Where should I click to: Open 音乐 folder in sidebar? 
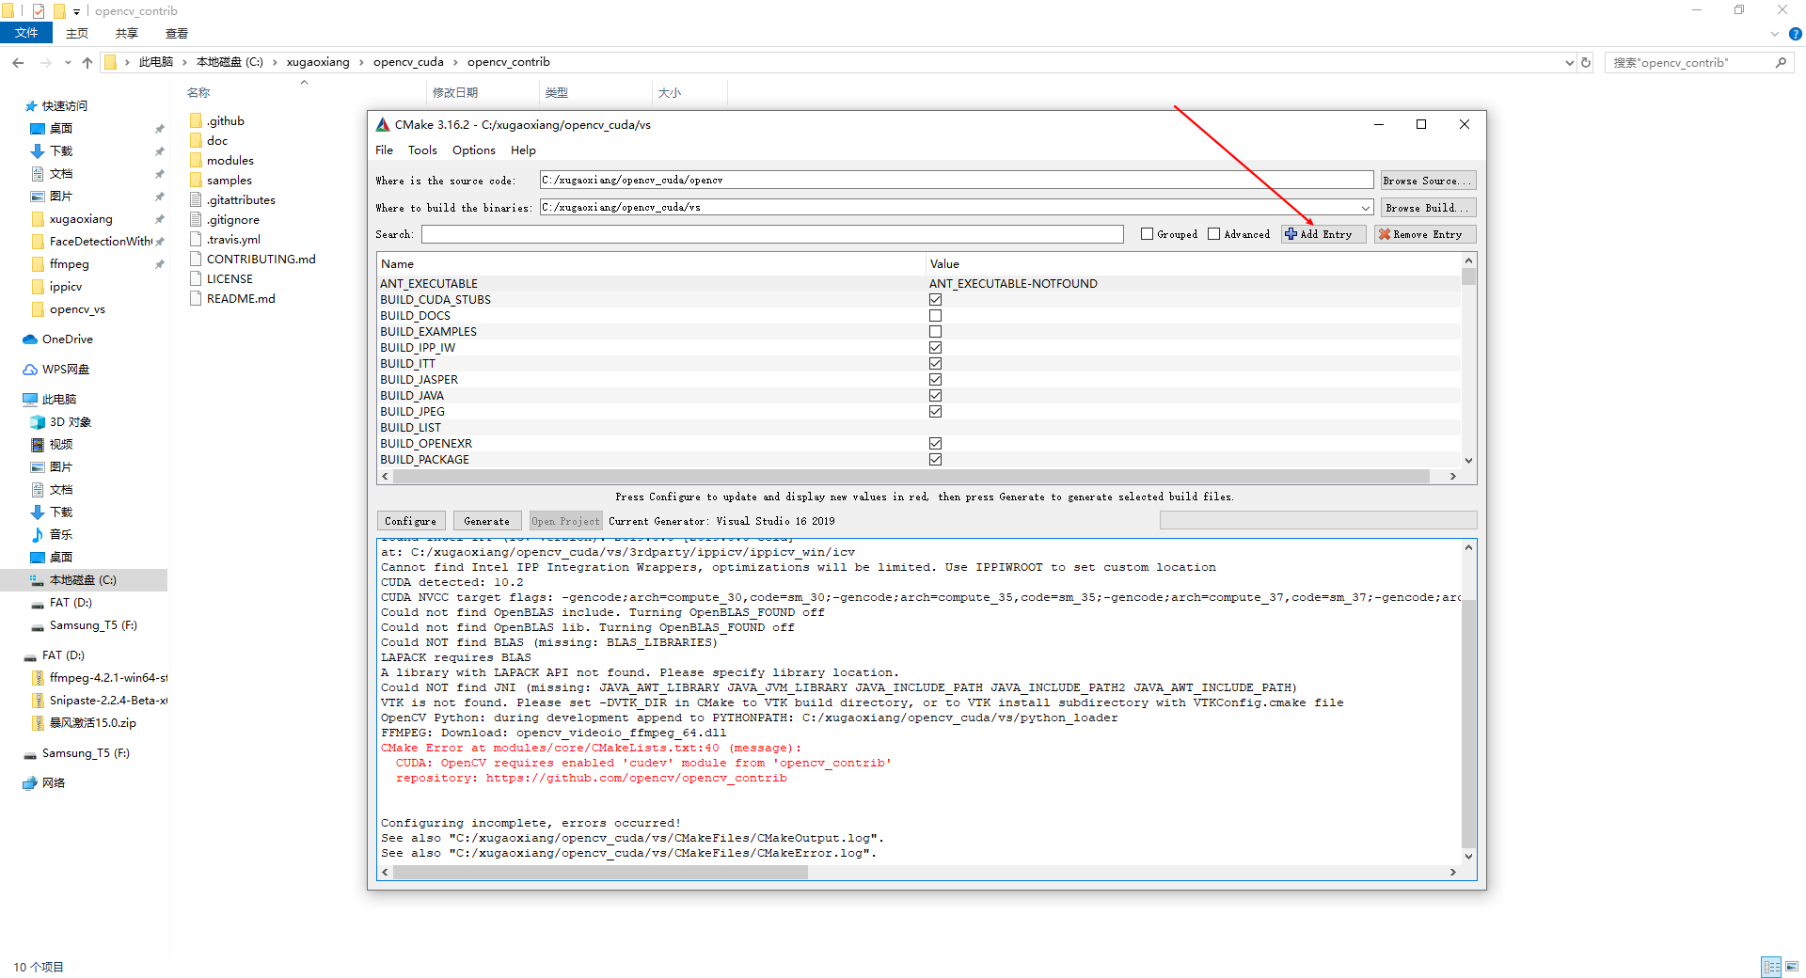60,534
